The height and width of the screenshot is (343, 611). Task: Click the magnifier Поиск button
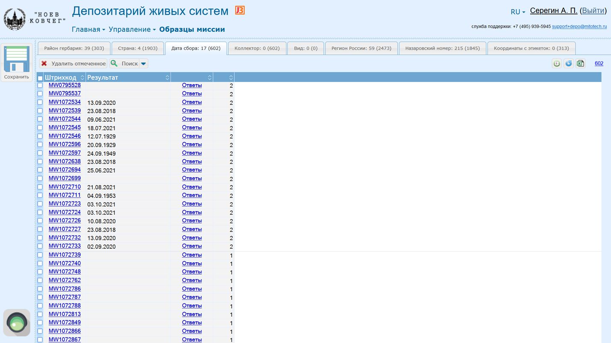[124, 64]
